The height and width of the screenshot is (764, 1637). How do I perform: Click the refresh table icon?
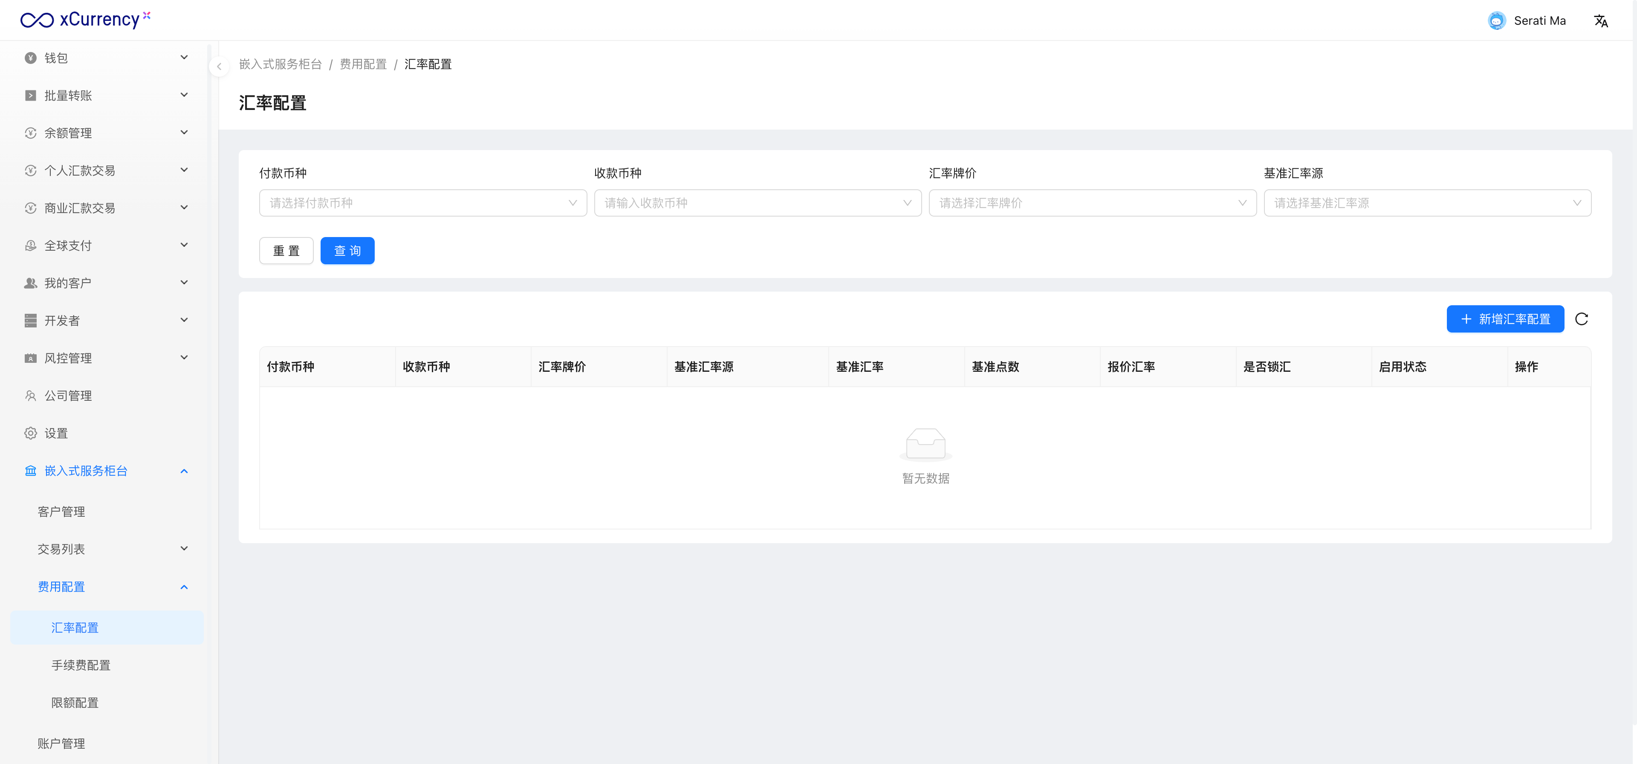click(x=1582, y=319)
